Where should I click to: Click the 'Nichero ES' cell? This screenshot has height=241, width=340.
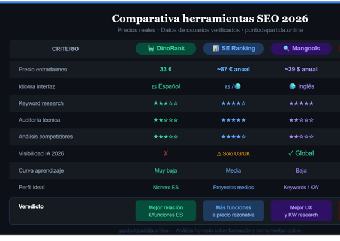click(166, 187)
